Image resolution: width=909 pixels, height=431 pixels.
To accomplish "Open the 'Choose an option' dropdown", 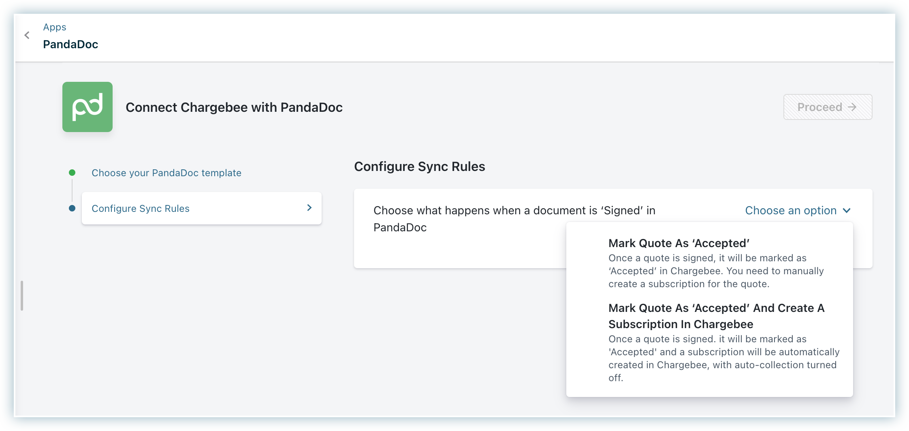I will coord(791,211).
